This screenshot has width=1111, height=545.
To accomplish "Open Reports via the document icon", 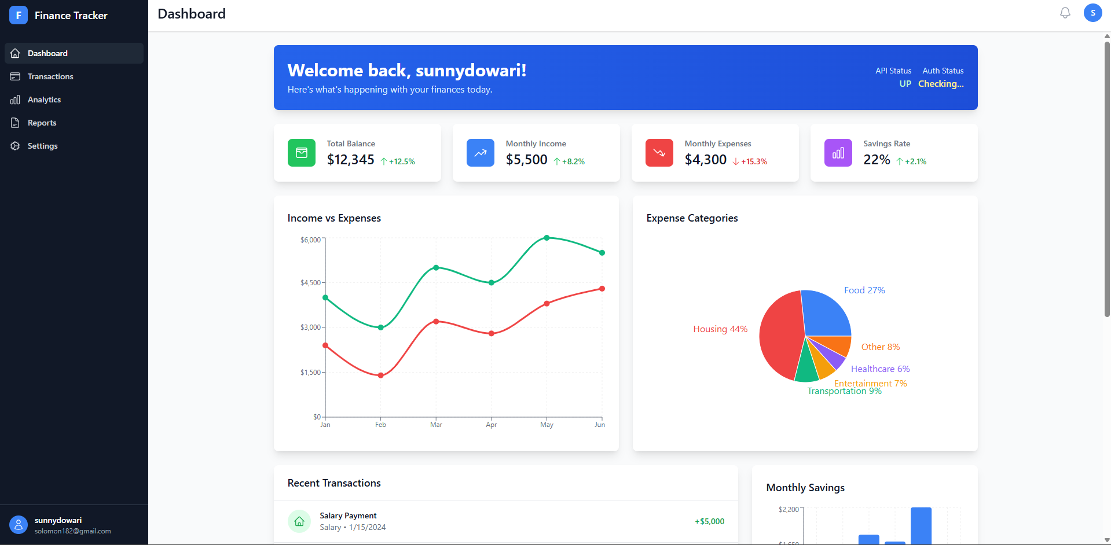I will coord(15,123).
